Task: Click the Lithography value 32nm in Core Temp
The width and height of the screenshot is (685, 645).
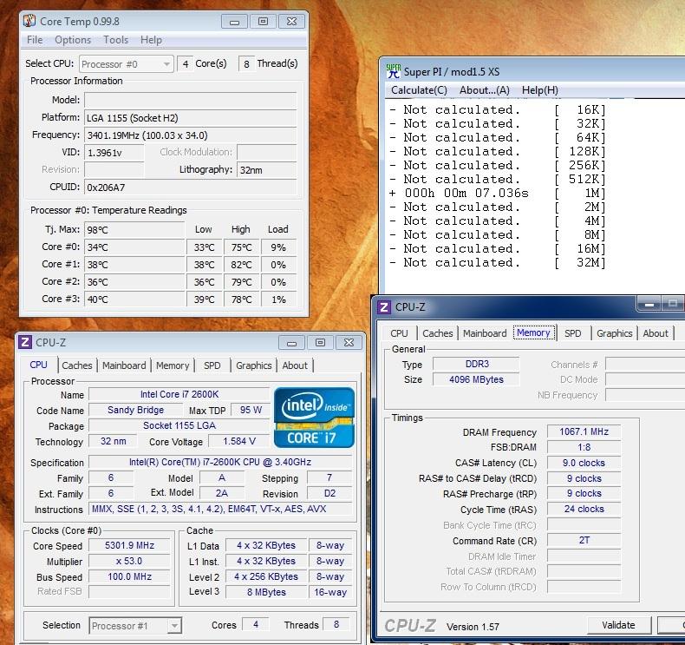Action: pos(267,169)
